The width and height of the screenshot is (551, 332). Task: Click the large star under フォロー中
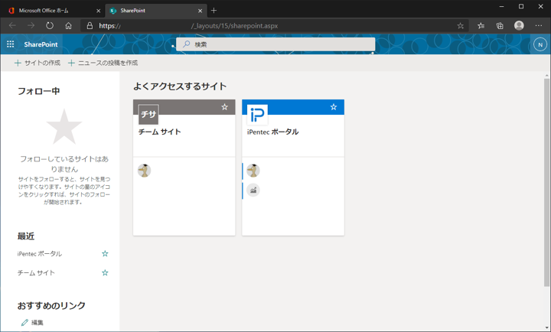coord(64,127)
